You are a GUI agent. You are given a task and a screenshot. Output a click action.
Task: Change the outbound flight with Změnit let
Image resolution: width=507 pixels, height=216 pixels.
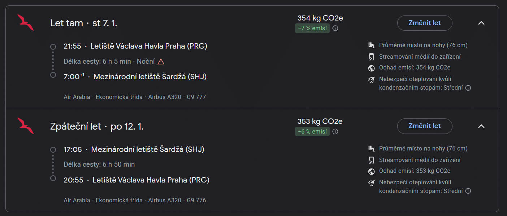[x=425, y=23]
